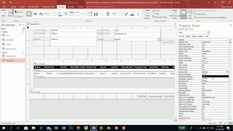The height and width of the screenshot is (131, 233).
Task: Open the theme Colors dropdown
Action: [19, 12]
